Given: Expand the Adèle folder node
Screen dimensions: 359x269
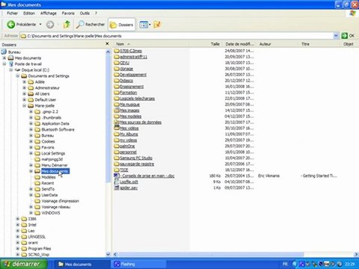Looking at the screenshot, I should pos(25,82).
